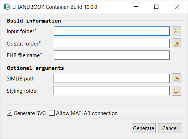Minimize the Container-Build window

click(136, 7)
